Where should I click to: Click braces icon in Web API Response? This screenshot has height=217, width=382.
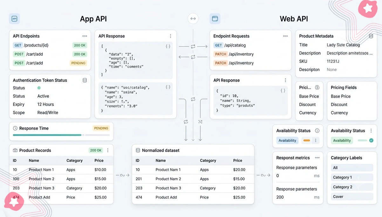coord(283,91)
